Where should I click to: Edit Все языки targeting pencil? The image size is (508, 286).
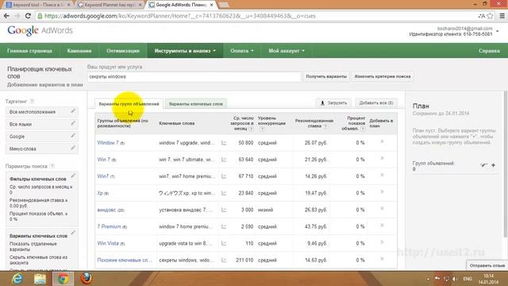(73, 124)
